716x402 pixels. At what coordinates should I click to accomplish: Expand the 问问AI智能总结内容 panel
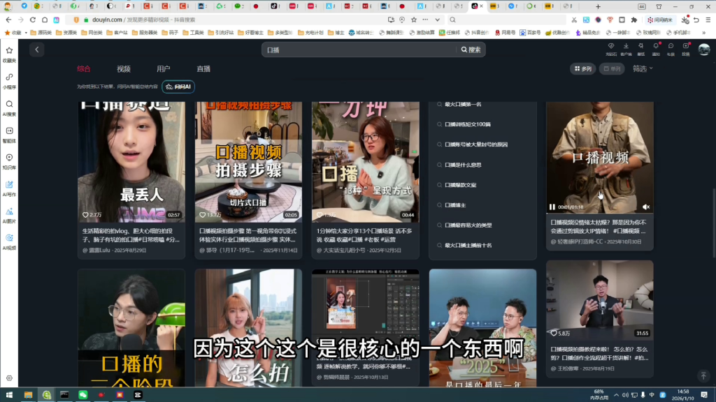pos(178,87)
